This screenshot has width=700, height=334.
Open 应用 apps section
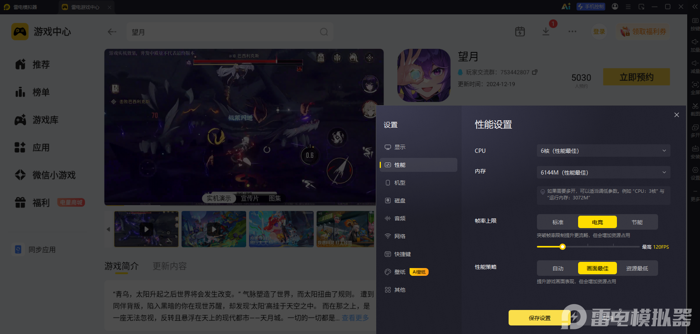coord(33,147)
